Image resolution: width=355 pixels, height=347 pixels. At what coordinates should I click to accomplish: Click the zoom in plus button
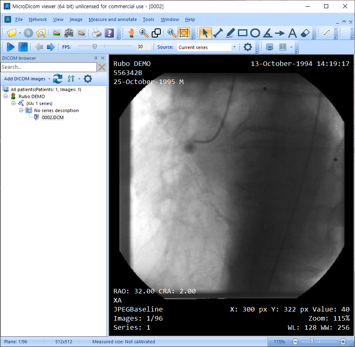click(343, 341)
